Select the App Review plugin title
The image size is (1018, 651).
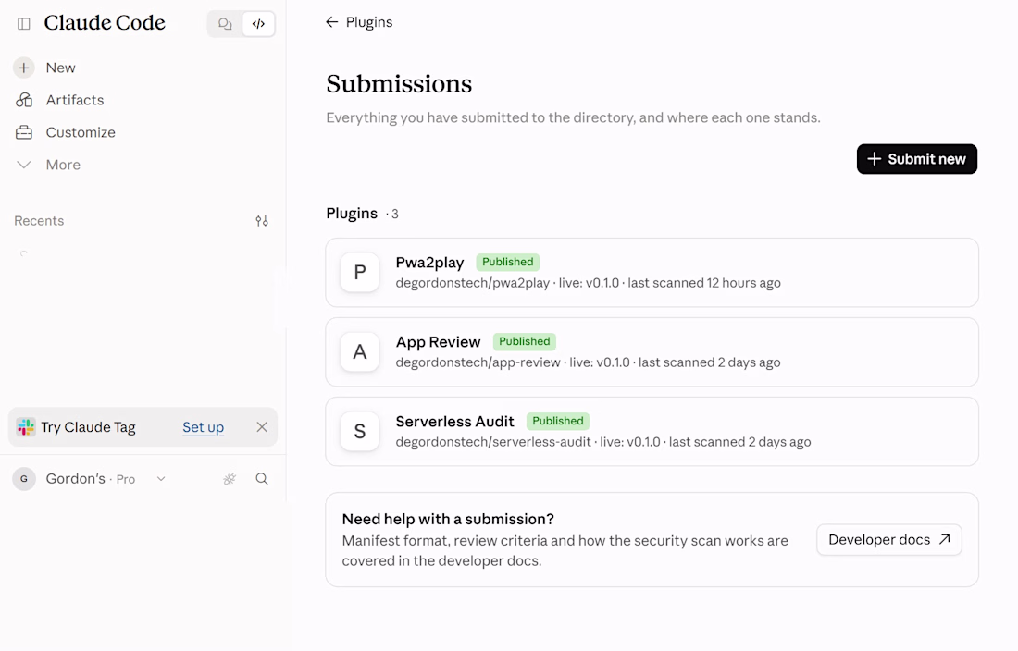(x=439, y=342)
